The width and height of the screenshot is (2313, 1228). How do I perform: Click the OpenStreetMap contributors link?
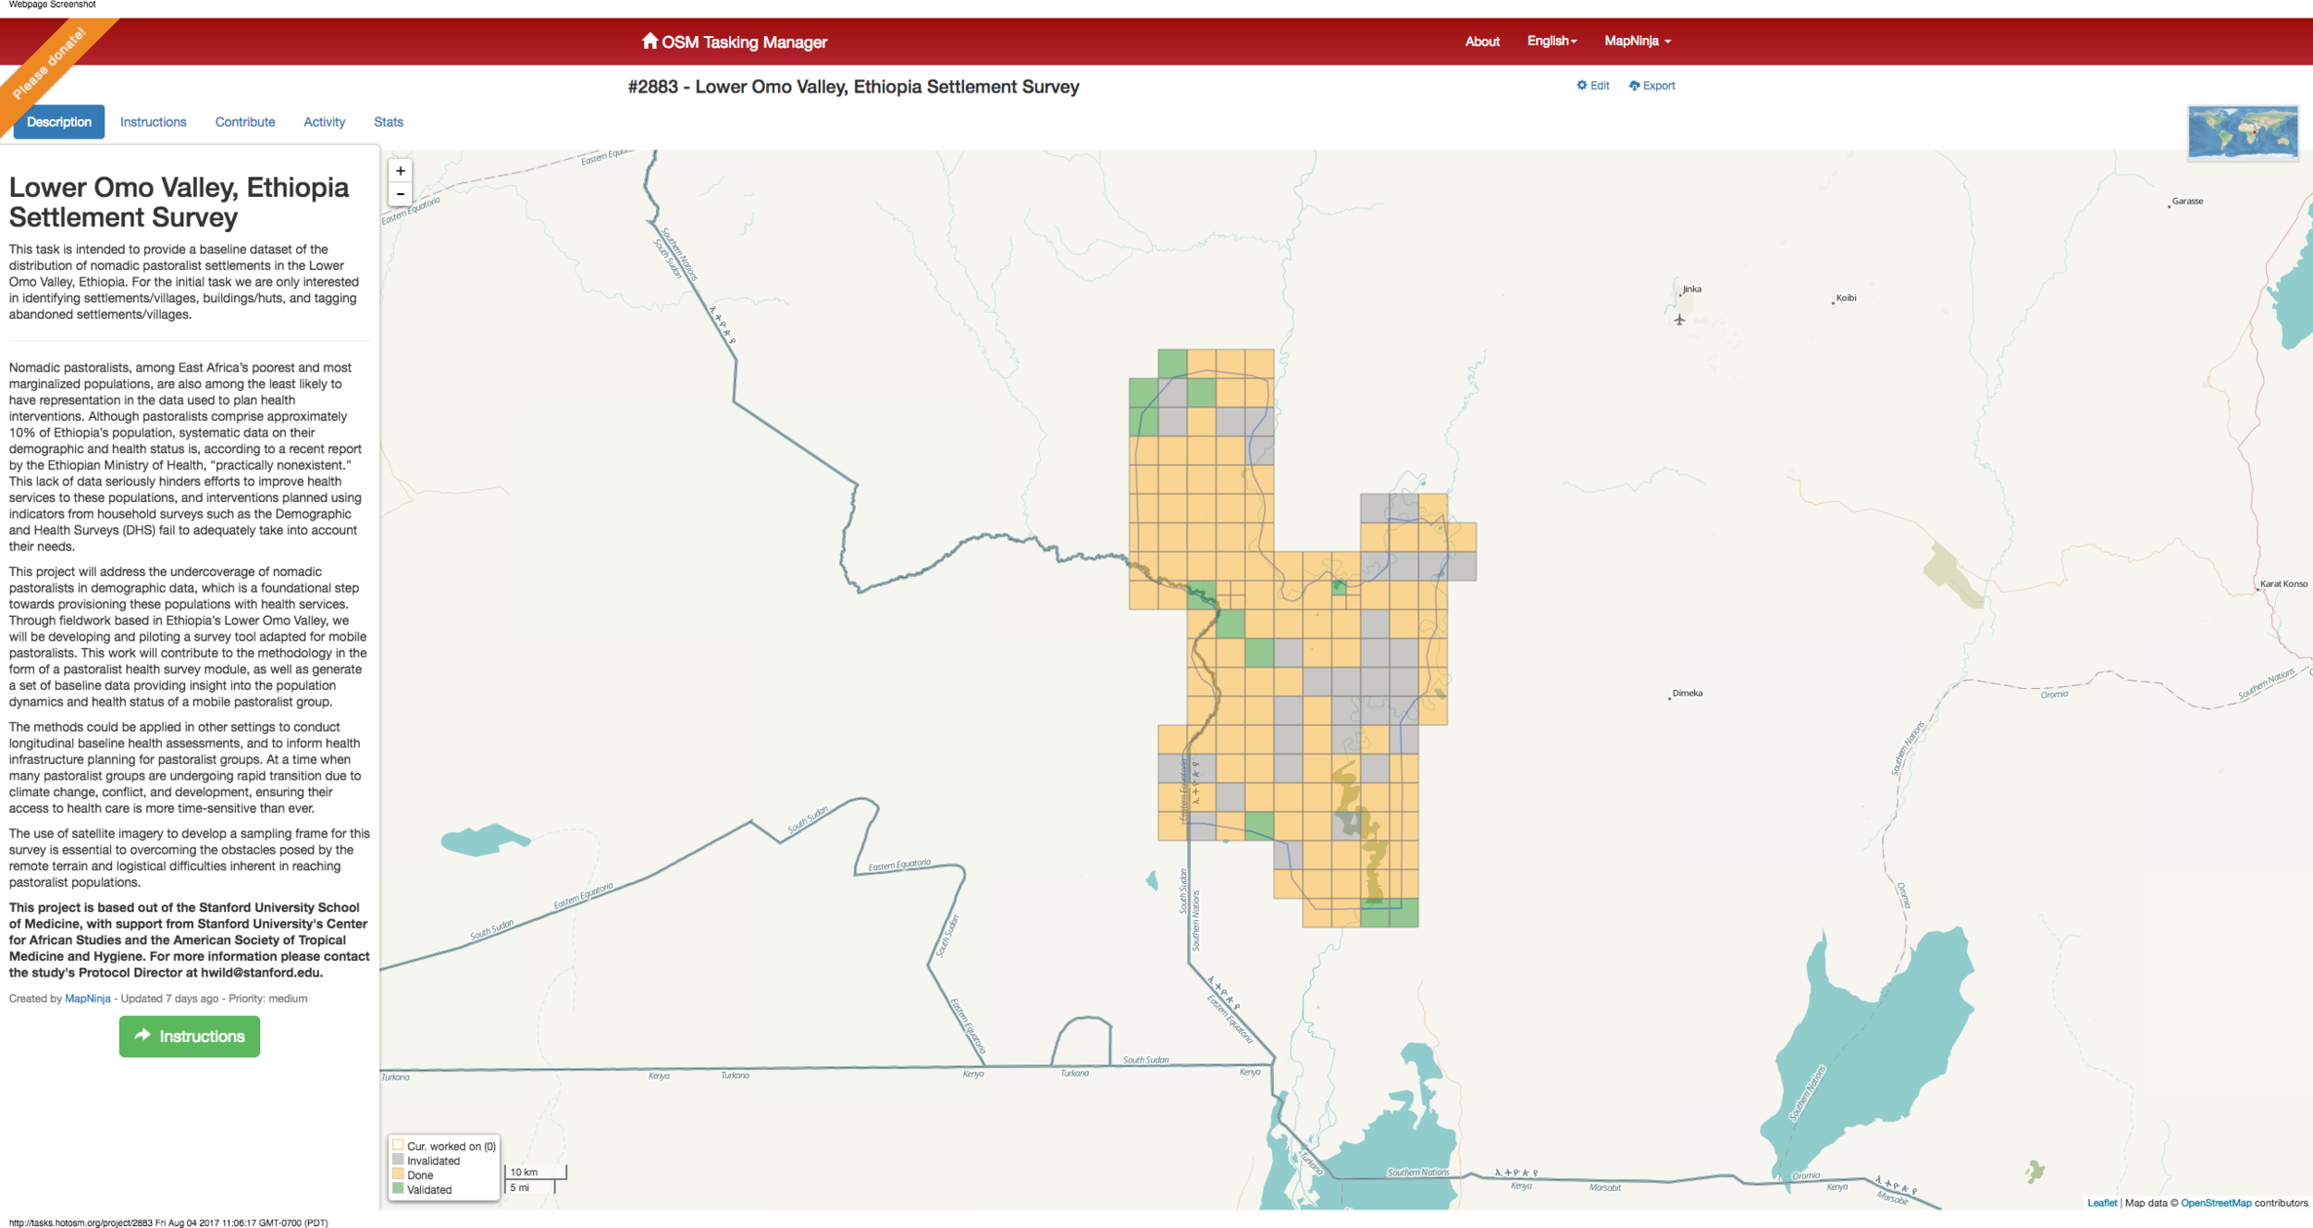[2215, 1203]
